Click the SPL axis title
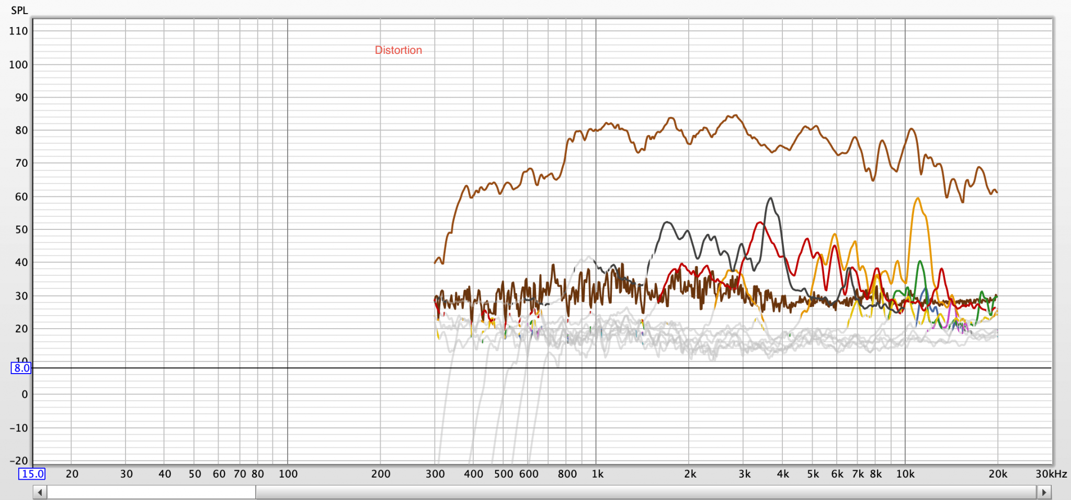 19,10
